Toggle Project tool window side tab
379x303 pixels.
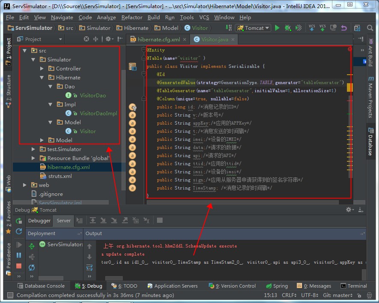pos(8,52)
